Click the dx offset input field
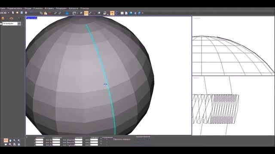The height and width of the screenshot is (154, 275). (x=56, y=140)
